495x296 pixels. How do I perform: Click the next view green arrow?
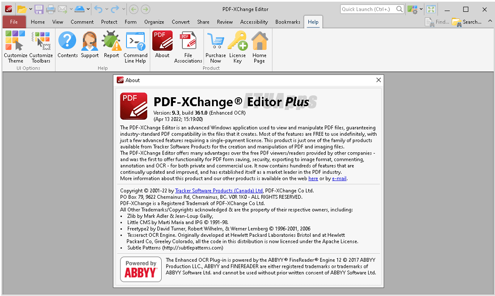tap(146, 9)
